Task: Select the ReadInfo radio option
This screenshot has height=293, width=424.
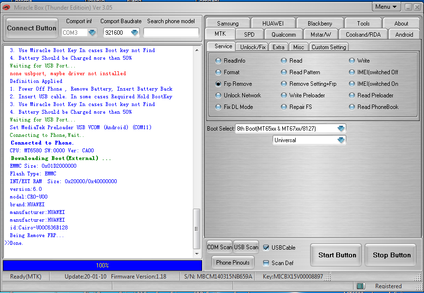Action: [218, 61]
